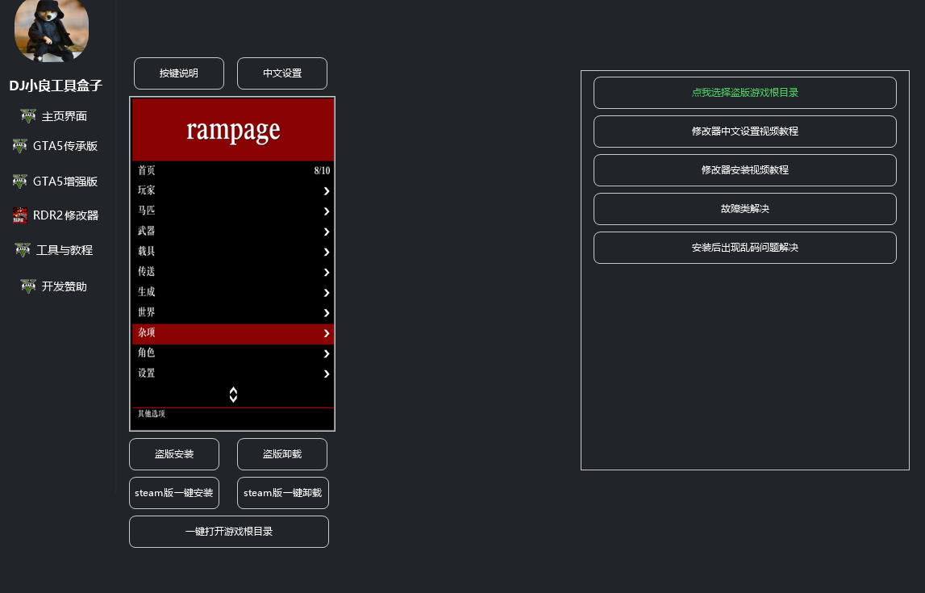Image resolution: width=925 pixels, height=593 pixels.
Task: Click the RDR2 icon beside RDR2修改器
Action: click(20, 215)
